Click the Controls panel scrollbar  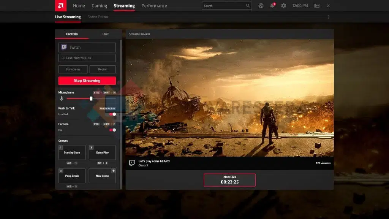[x=121, y=114]
